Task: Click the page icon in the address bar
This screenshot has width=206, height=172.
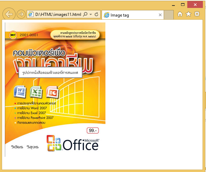Action: (31, 14)
